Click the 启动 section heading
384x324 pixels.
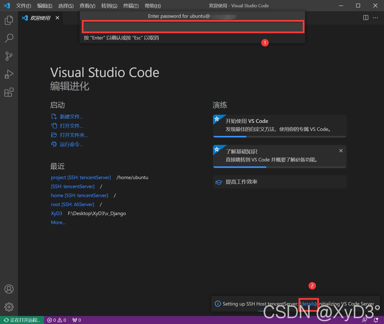(x=57, y=105)
